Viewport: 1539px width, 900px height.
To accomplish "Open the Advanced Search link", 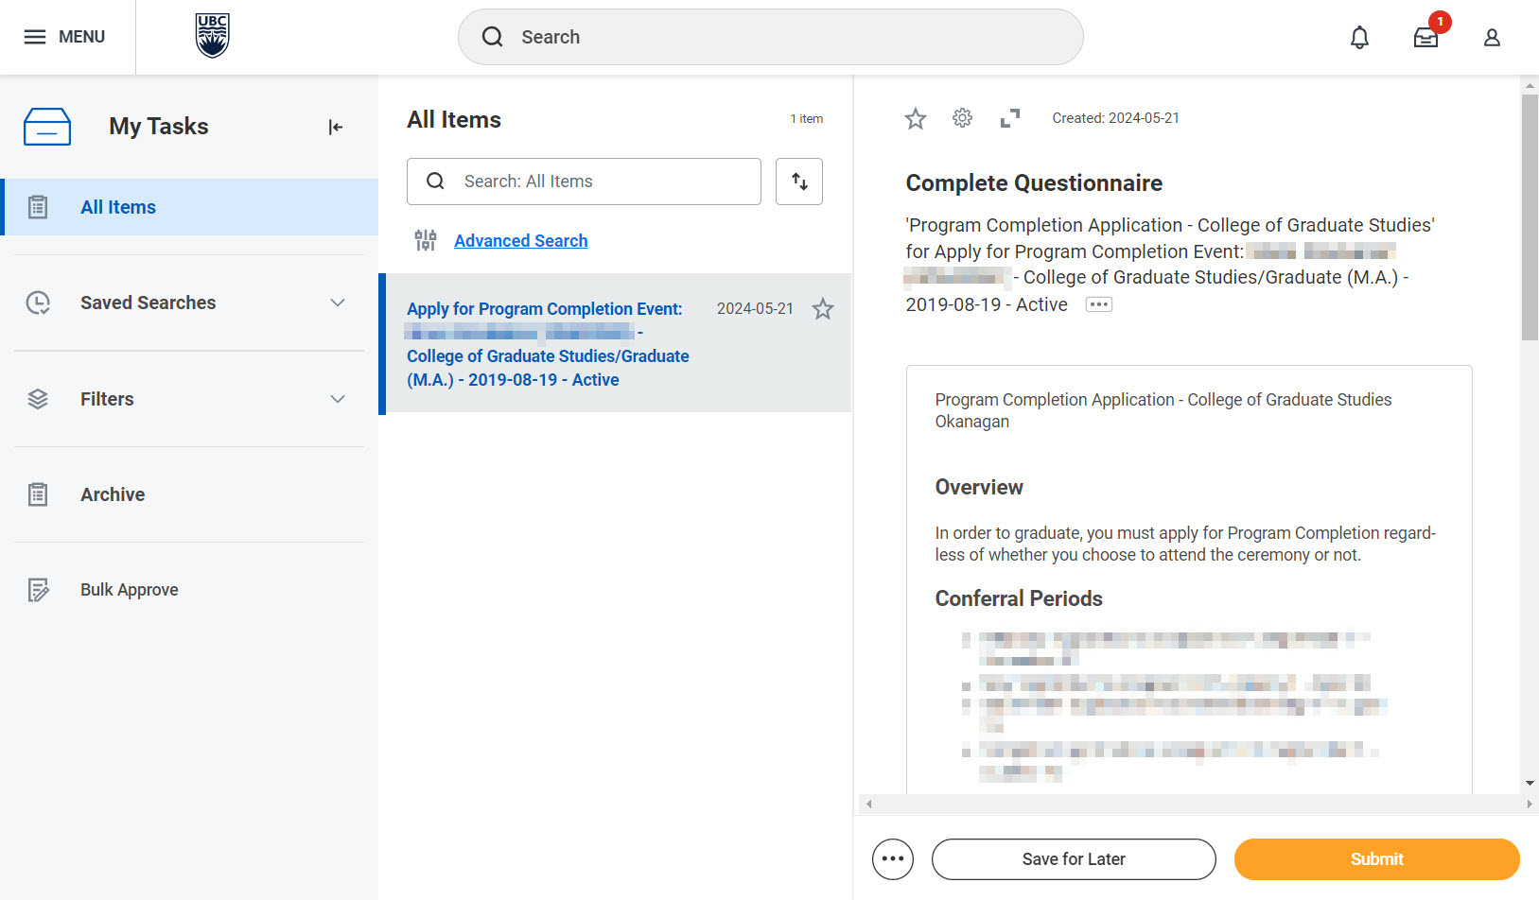I will 520,241.
